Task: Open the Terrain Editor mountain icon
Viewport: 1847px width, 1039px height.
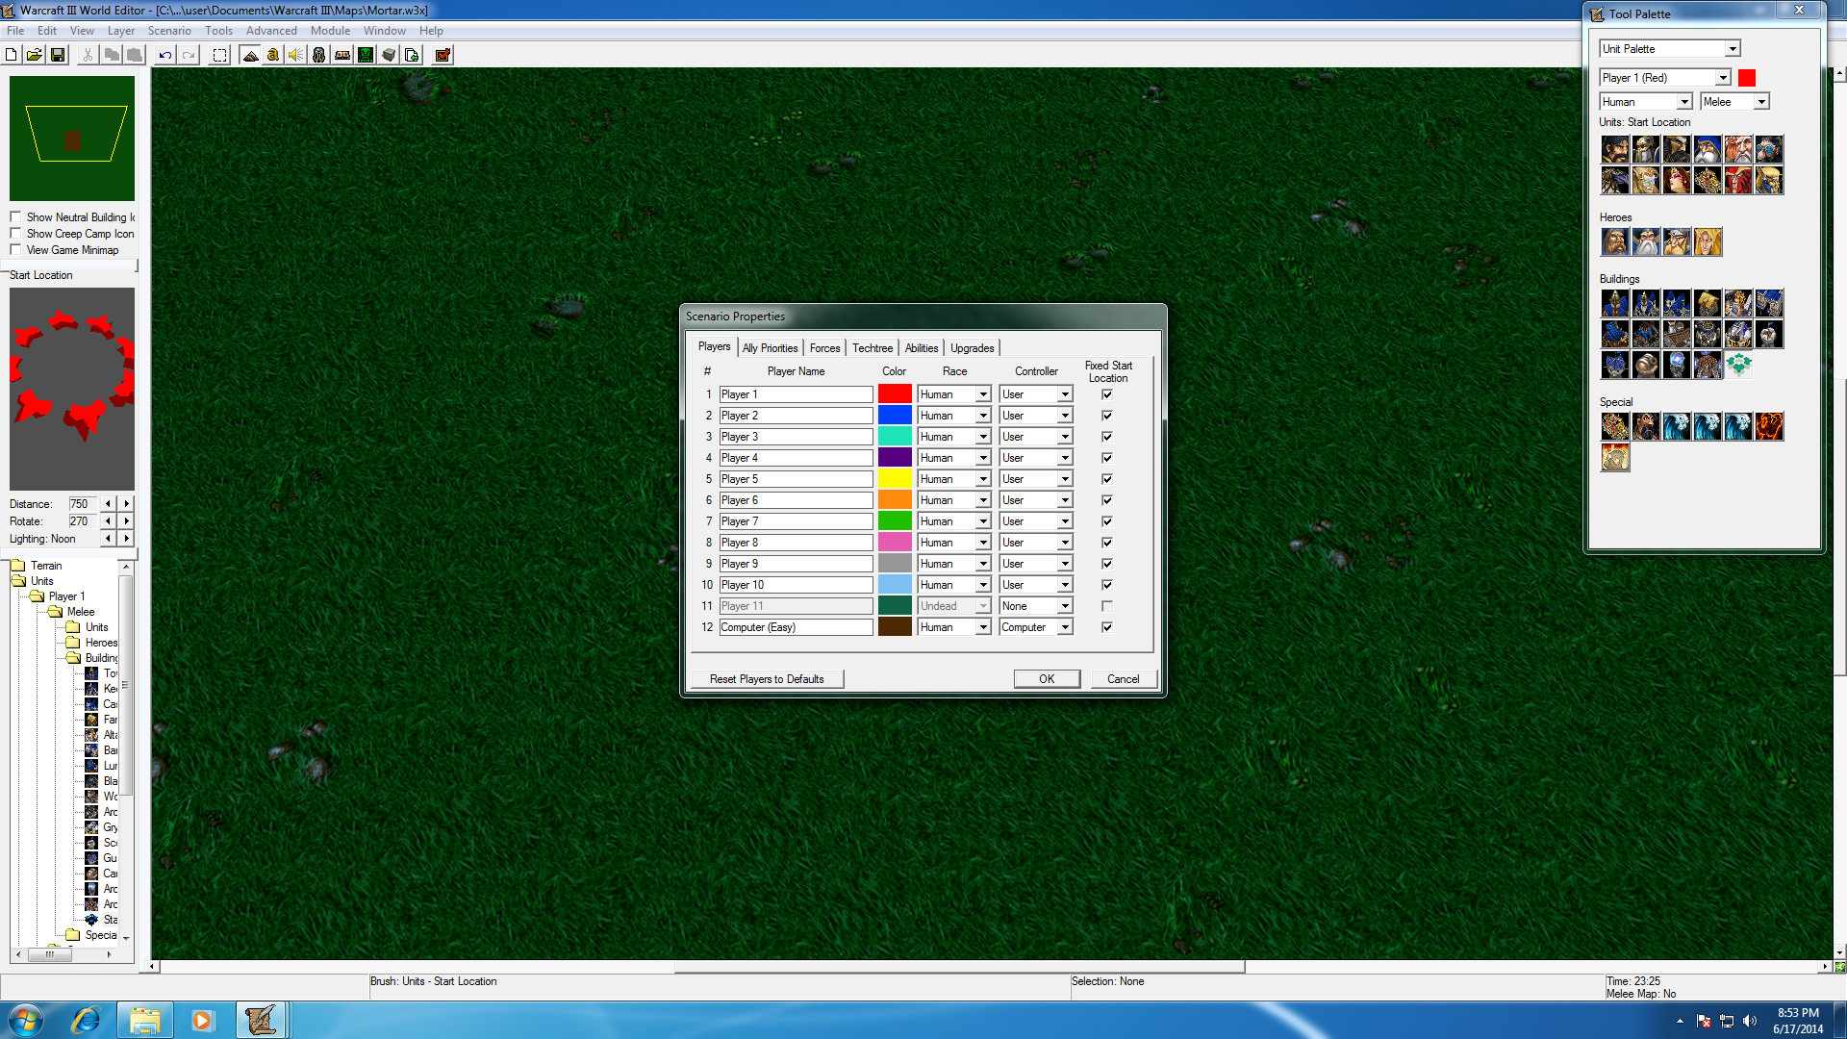Action: coord(250,55)
